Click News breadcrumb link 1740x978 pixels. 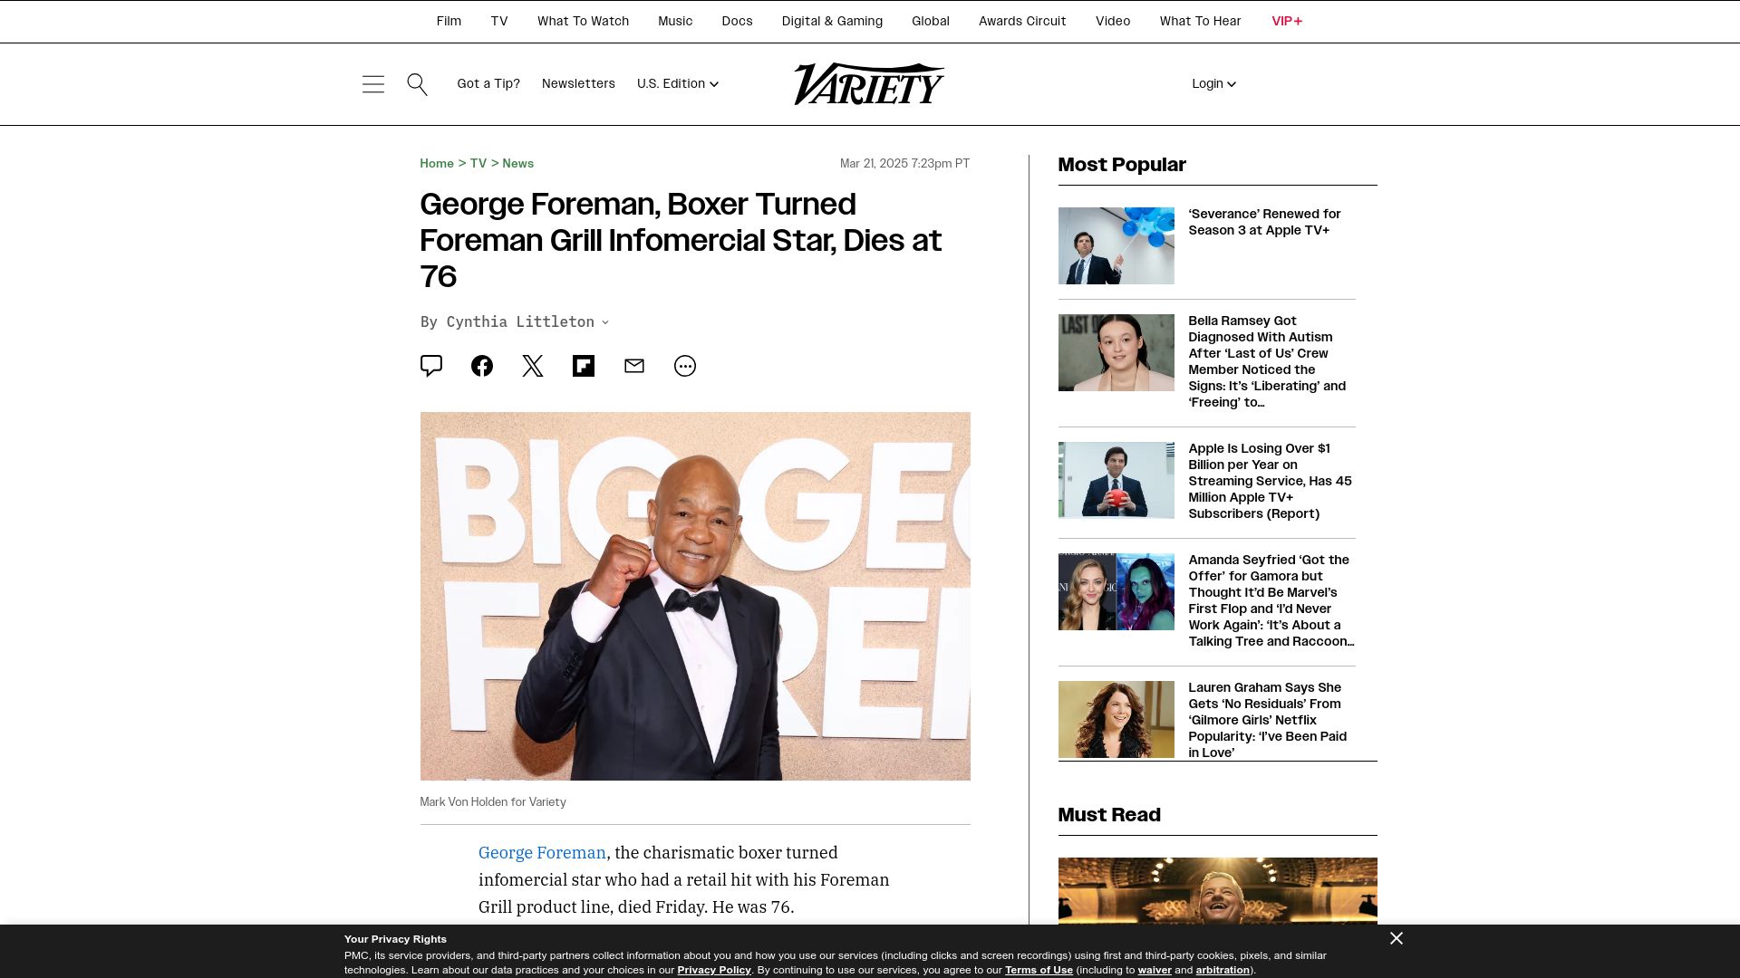(518, 164)
